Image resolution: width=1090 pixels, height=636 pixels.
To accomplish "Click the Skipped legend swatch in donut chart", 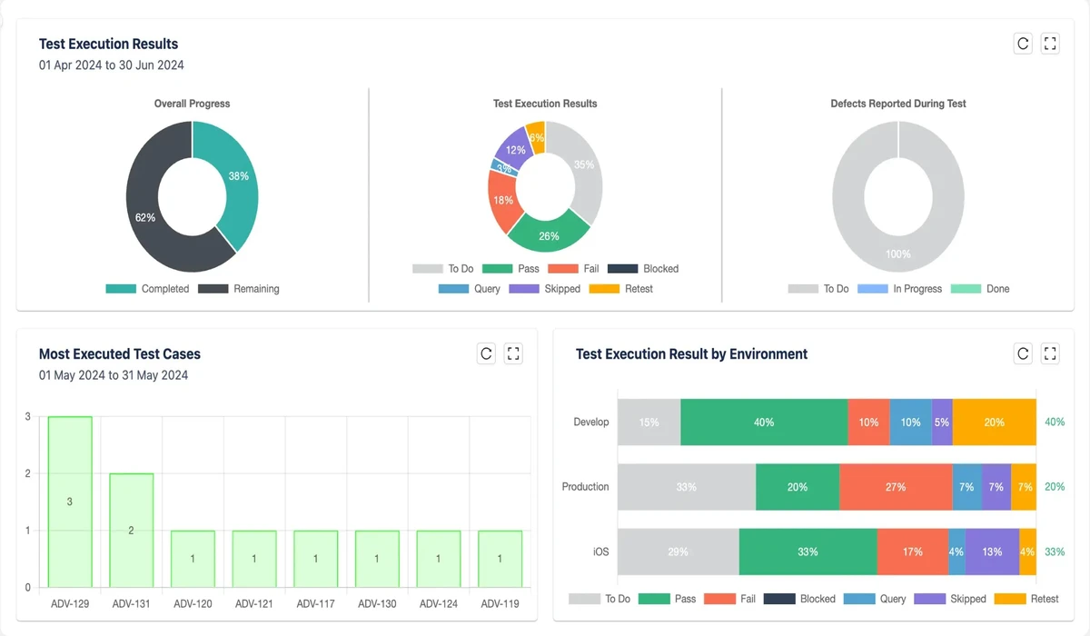I will click(x=524, y=289).
